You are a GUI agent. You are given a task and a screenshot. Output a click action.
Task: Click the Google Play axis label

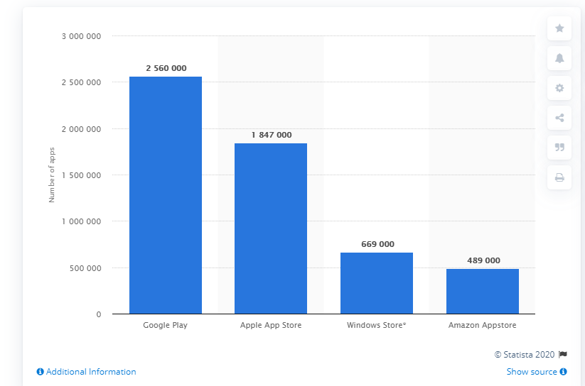click(166, 325)
